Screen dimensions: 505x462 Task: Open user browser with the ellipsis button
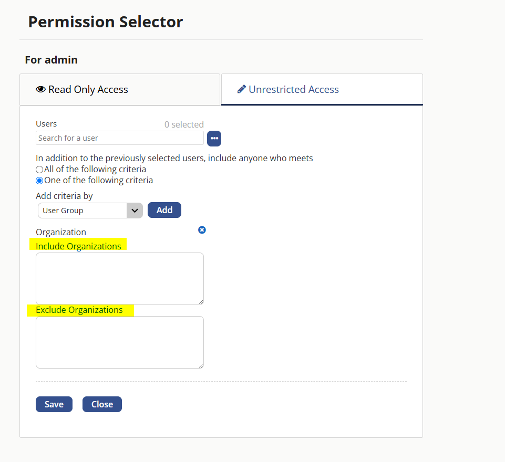coord(214,139)
